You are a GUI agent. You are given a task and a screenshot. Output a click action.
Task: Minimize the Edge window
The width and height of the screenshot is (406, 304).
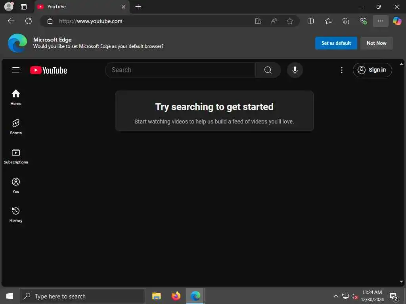[360, 7]
